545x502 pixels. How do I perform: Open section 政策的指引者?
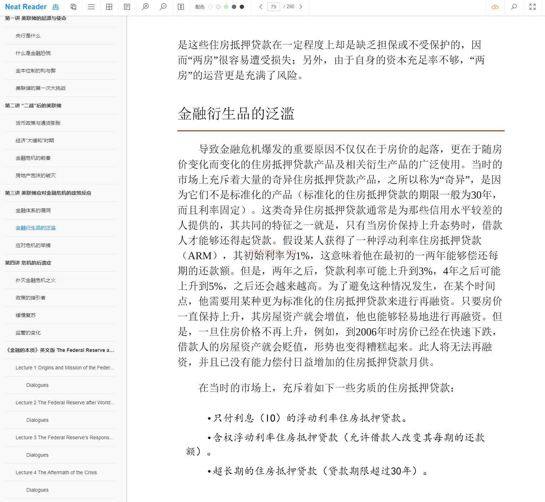31,298
